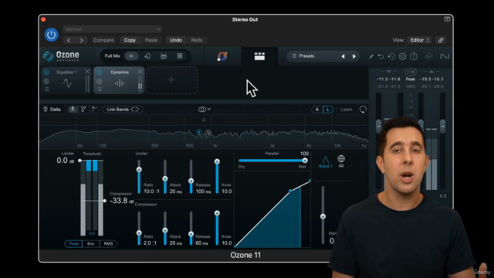Click the Ozone logo
Viewport: 494px width, 278px height.
tap(61, 56)
